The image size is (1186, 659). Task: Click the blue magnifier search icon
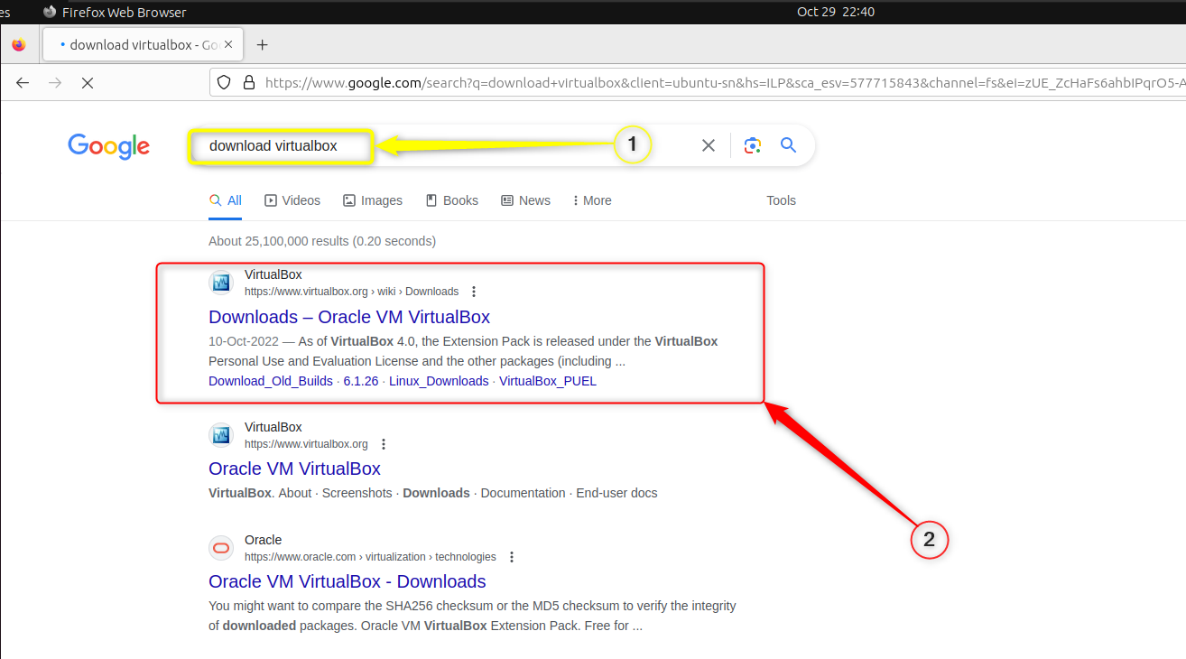[x=789, y=145]
